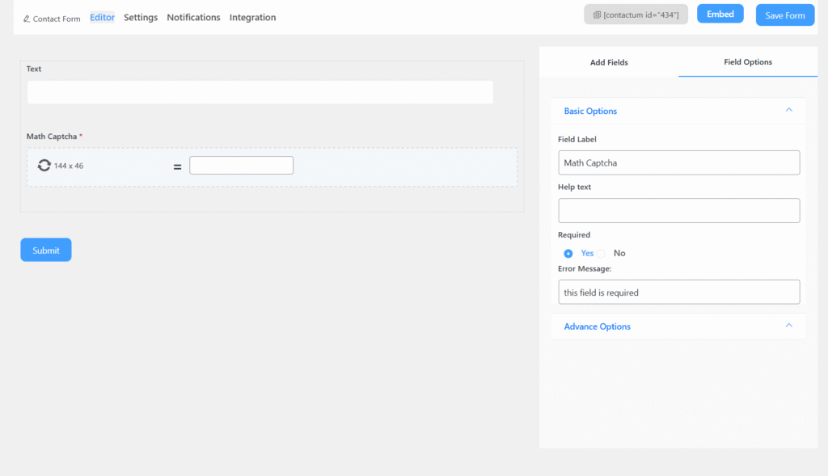Collapse the Basic Options section
Image resolution: width=828 pixels, height=476 pixels.
tap(788, 111)
